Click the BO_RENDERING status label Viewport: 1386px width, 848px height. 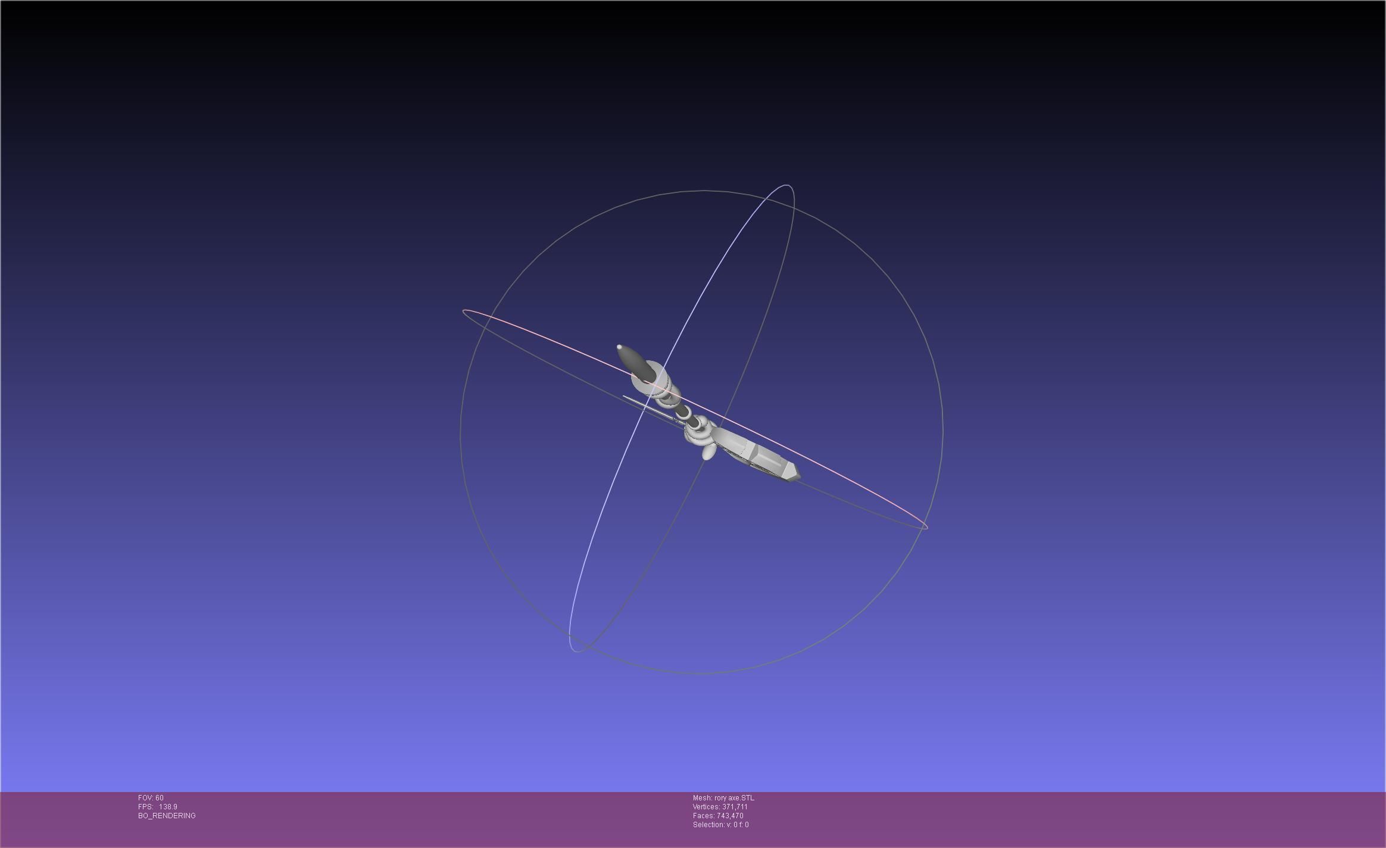pyautogui.click(x=167, y=816)
